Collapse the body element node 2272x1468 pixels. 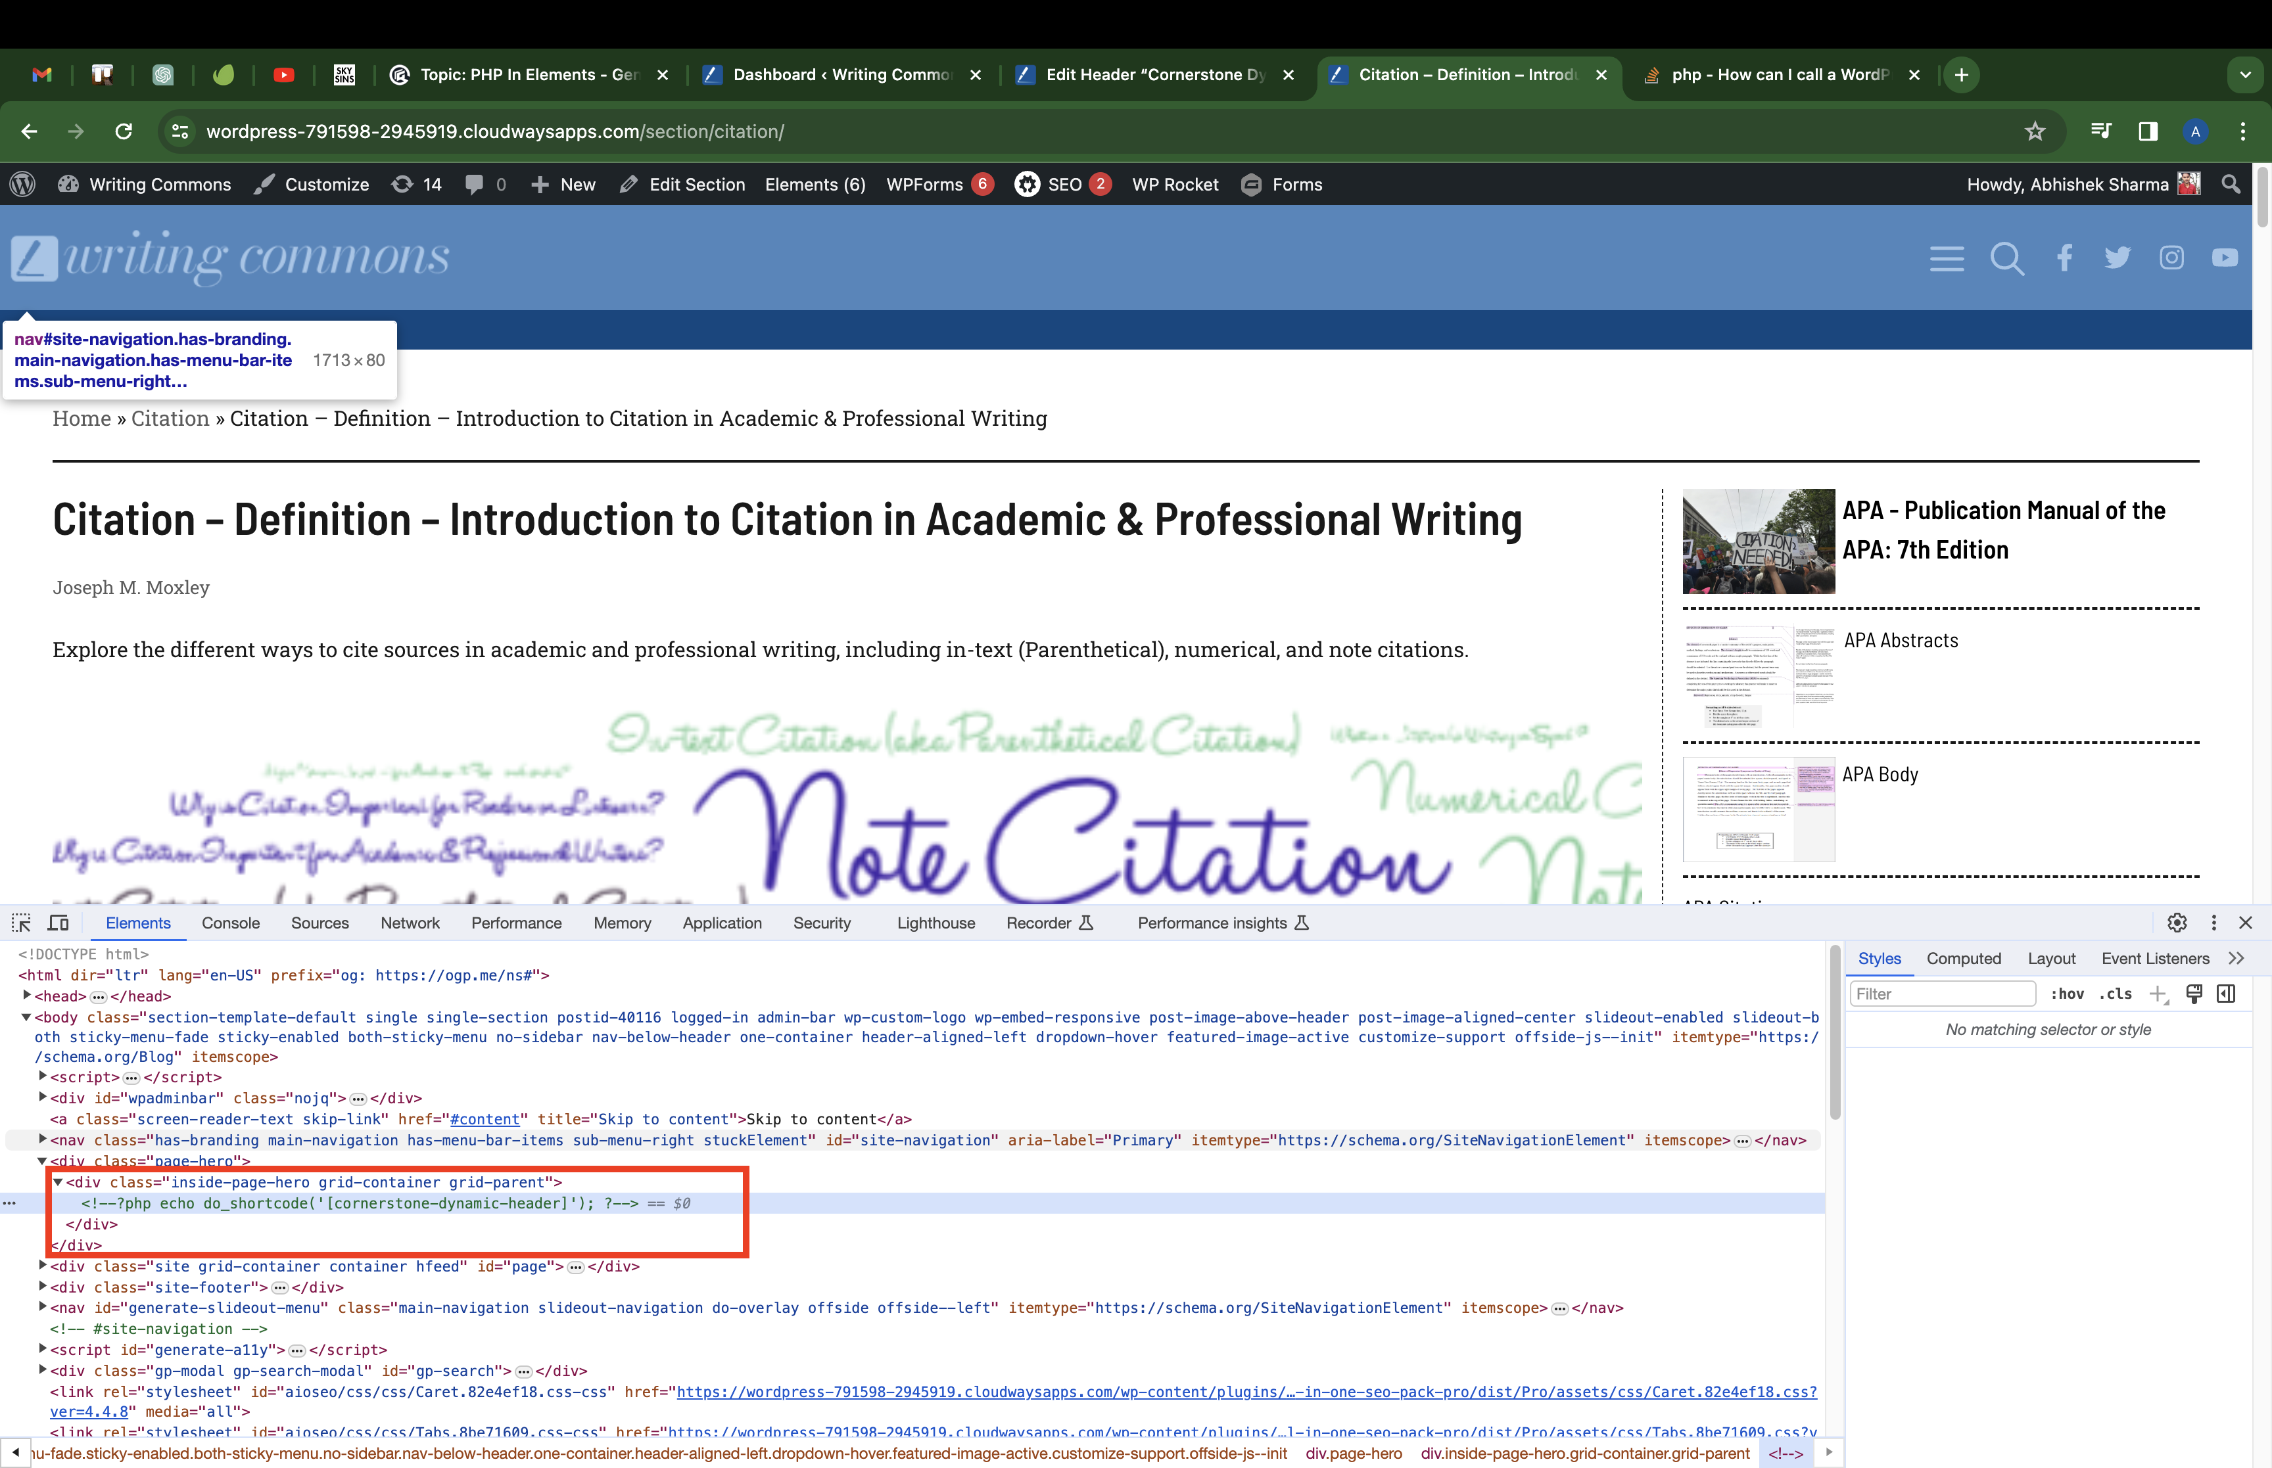(x=26, y=1017)
